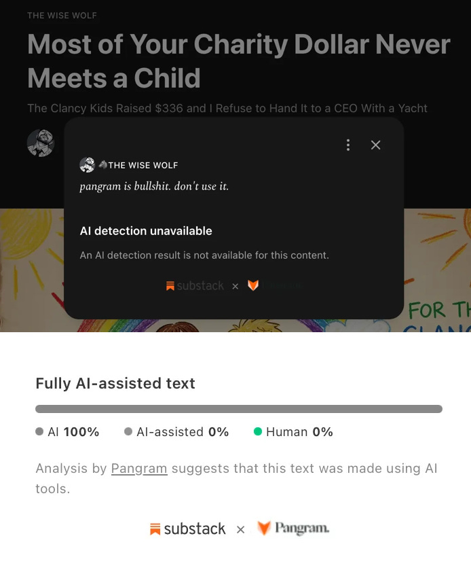This screenshot has height=572, width=471.
Task: Click the author avatar below the article subtitle
Action: (41, 143)
